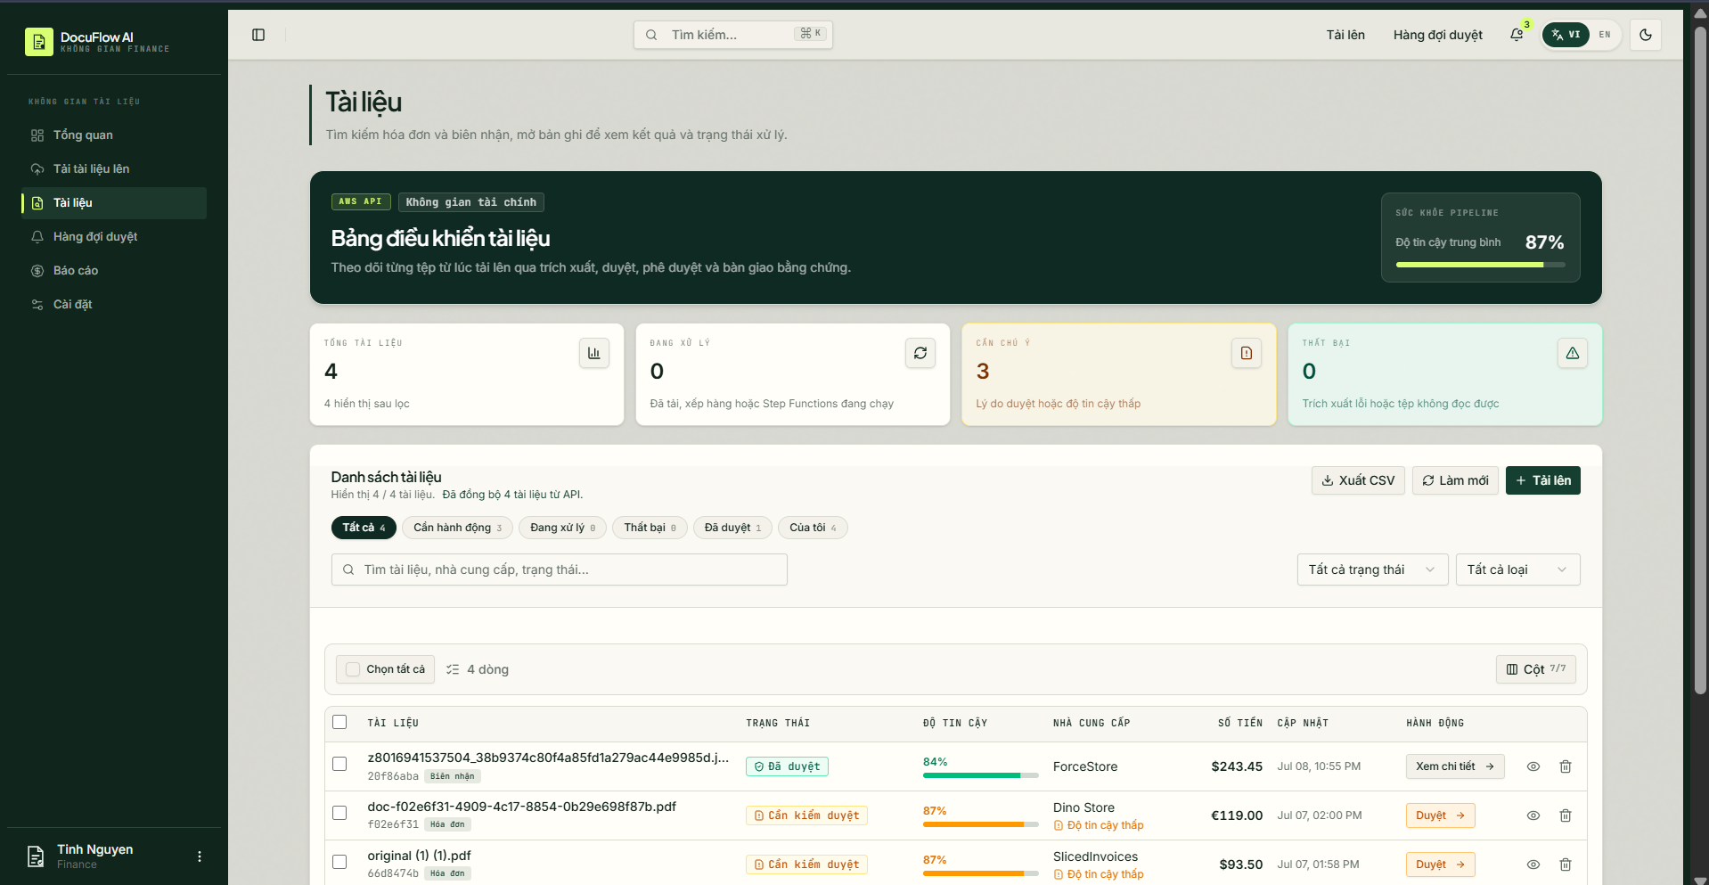Delete the ForceStore document with trash icon
The height and width of the screenshot is (885, 1709).
coord(1566,766)
